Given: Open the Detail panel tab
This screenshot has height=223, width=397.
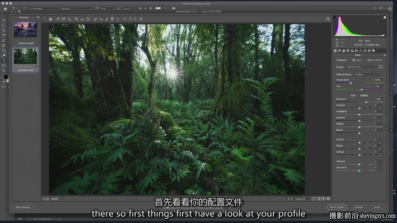Looking at the screenshot, I should (x=344, y=51).
